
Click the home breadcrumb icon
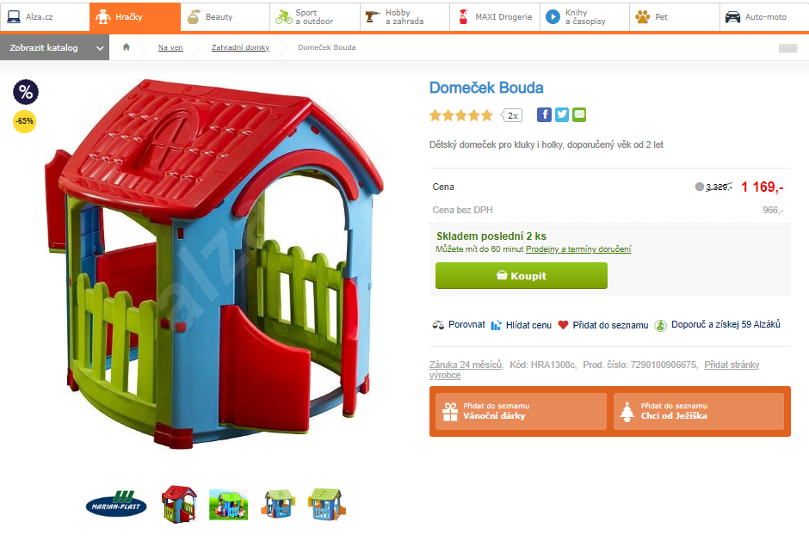127,47
